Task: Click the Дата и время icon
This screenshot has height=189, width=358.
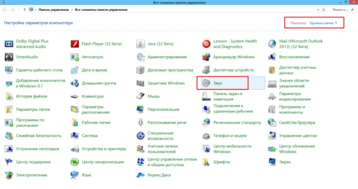Action: (x=75, y=70)
